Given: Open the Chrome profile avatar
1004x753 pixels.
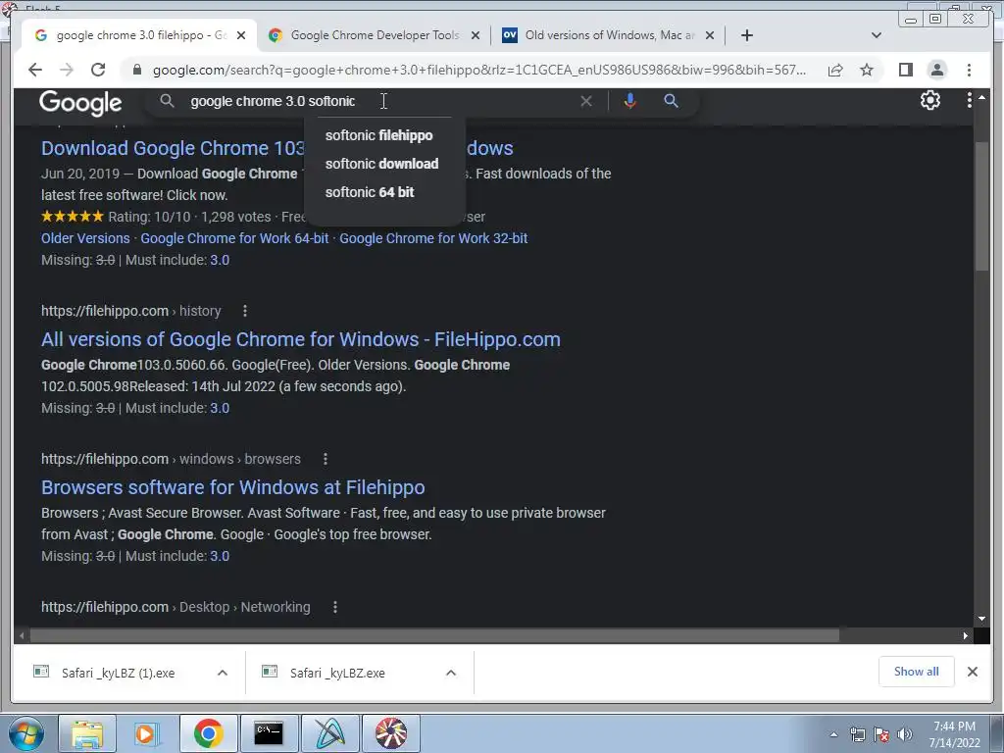Looking at the screenshot, I should [x=936, y=70].
